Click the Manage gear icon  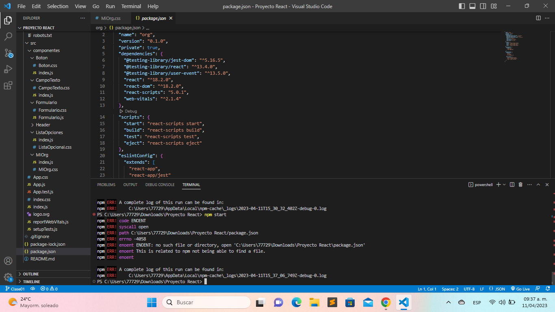(8, 277)
